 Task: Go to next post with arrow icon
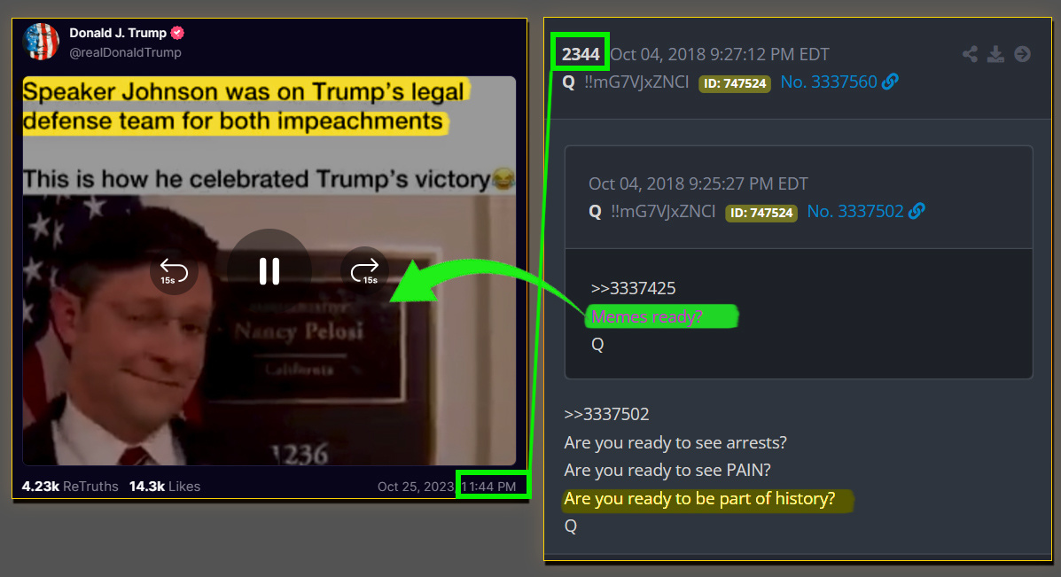point(1022,54)
